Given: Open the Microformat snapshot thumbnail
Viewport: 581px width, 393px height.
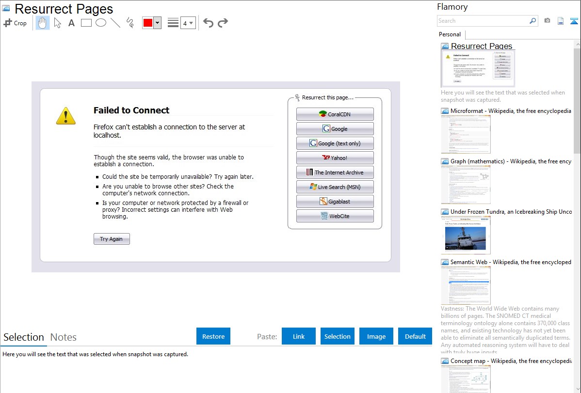Looking at the screenshot, I should coord(466,134).
